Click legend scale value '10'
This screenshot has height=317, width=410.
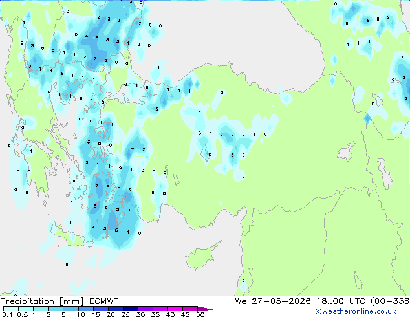point(81,314)
